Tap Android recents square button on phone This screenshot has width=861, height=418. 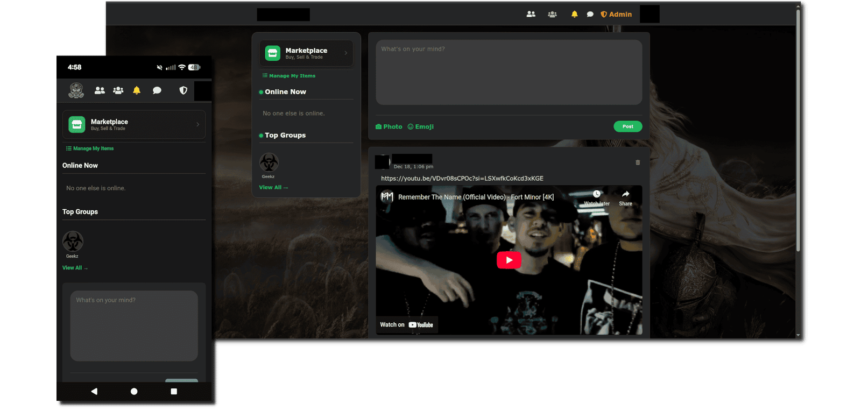click(x=174, y=391)
